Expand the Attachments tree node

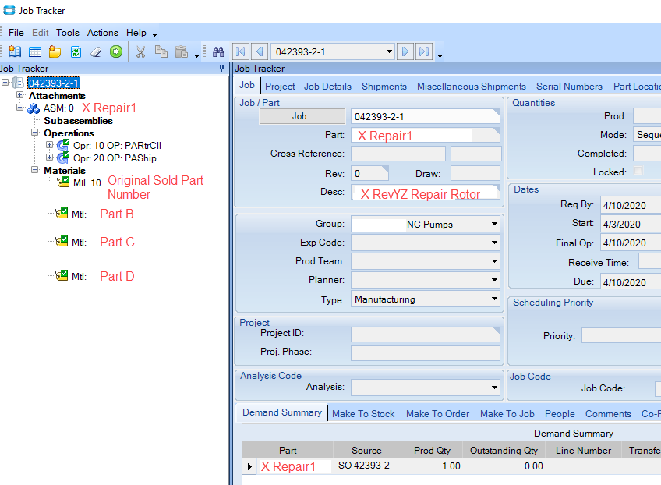(19, 95)
